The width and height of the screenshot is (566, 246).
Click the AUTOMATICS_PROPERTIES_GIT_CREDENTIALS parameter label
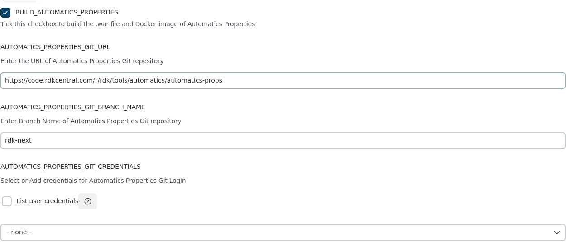point(71,167)
